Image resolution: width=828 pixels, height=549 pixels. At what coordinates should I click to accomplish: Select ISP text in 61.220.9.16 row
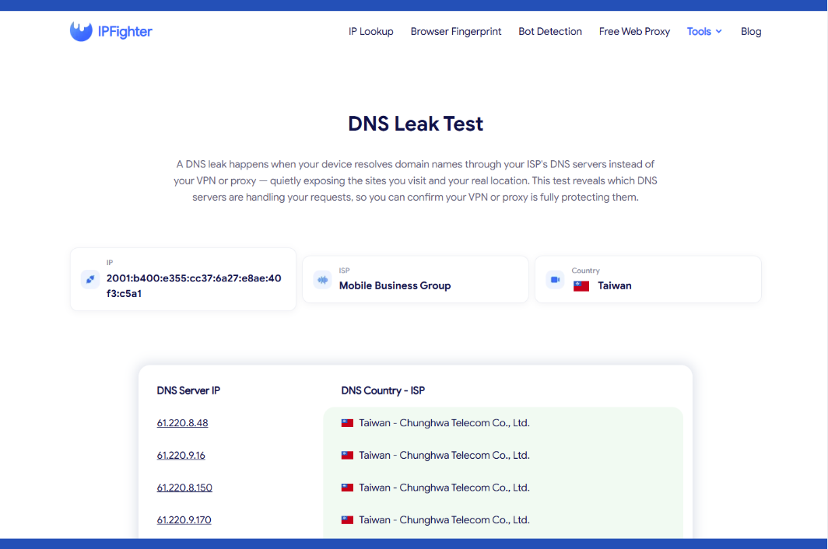pos(444,455)
